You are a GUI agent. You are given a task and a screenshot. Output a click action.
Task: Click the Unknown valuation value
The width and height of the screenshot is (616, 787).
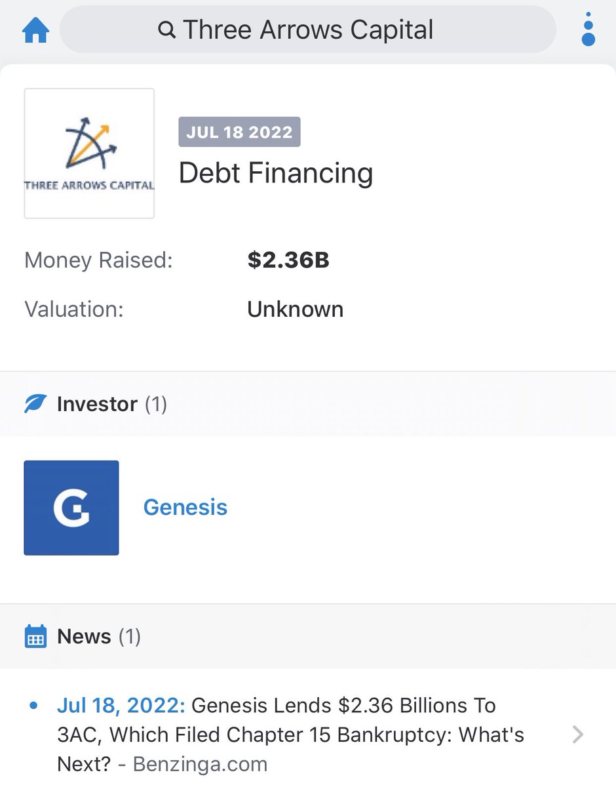click(295, 309)
